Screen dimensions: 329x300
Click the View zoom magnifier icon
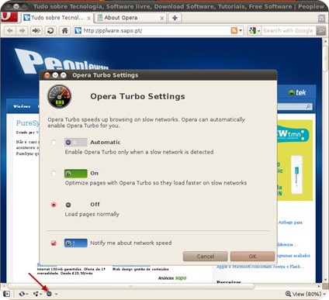(x=288, y=294)
